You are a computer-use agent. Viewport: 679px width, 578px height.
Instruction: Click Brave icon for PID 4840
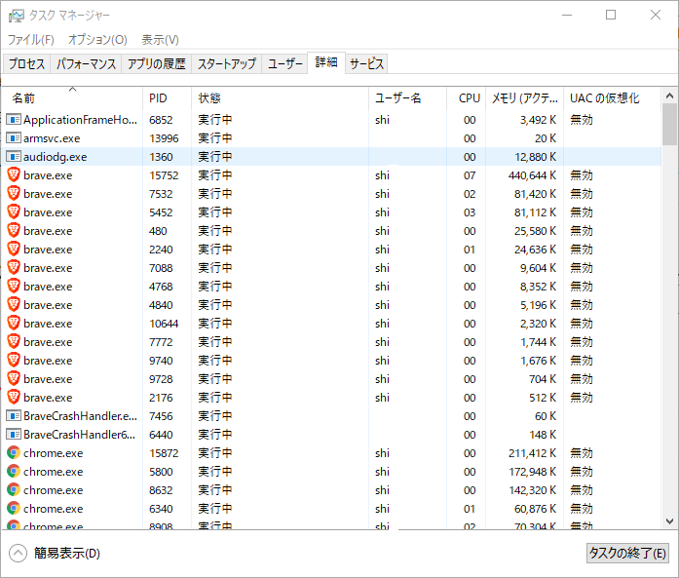(x=14, y=304)
